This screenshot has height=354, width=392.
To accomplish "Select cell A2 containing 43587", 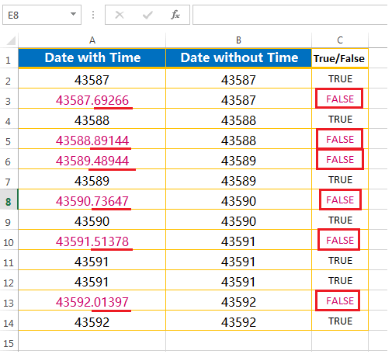I will 92,78.
